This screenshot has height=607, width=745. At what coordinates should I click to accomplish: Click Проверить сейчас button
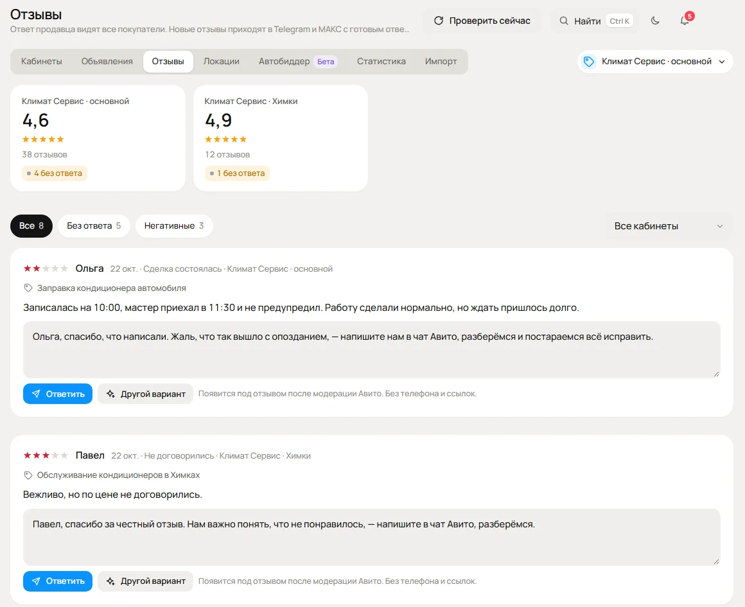point(482,21)
